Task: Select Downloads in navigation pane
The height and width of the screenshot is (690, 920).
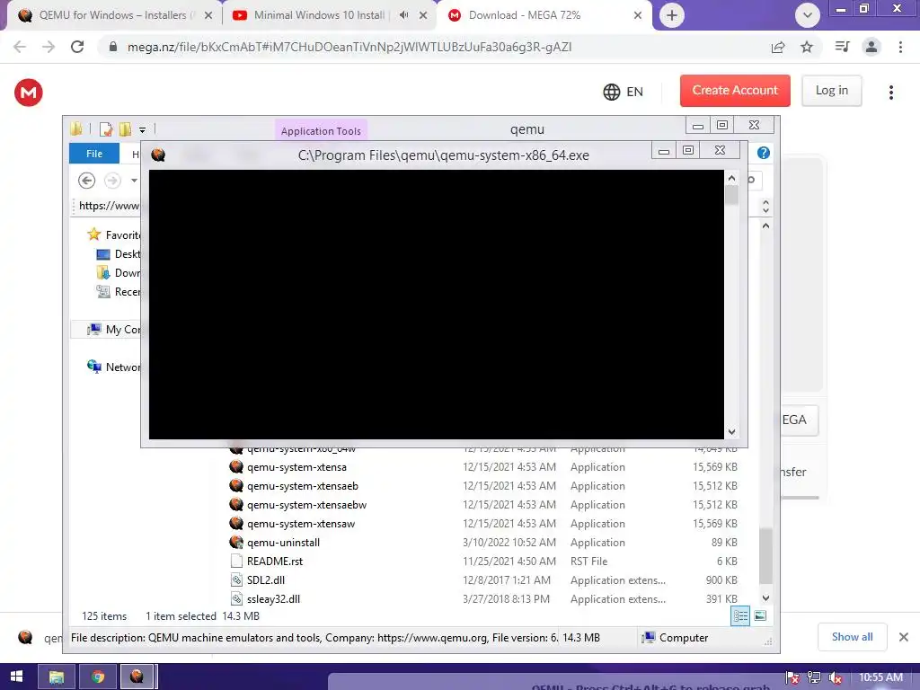Action: pos(119,273)
